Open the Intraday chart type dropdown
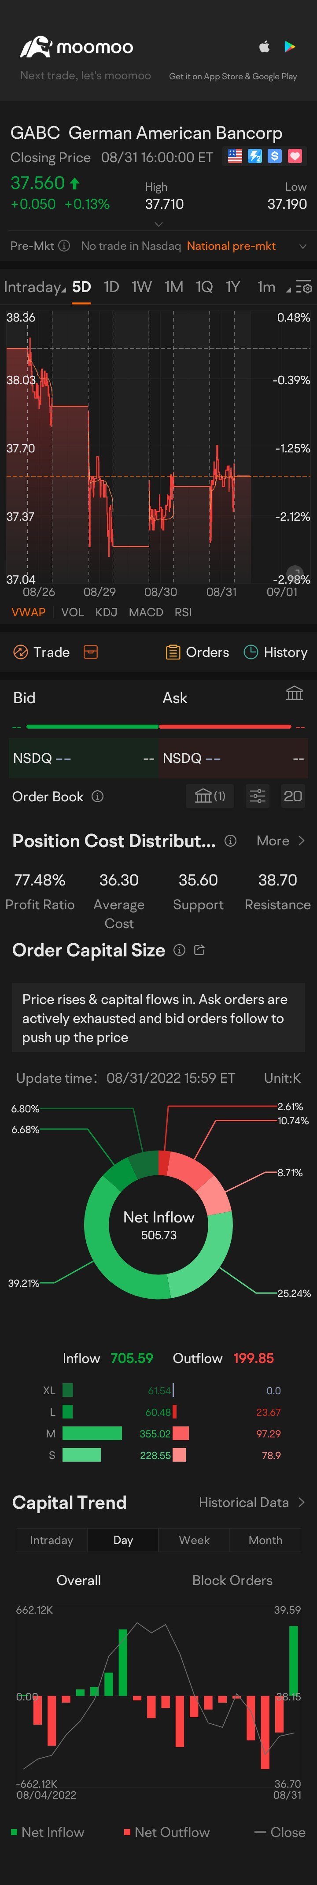The image size is (317, 1885). point(34,287)
